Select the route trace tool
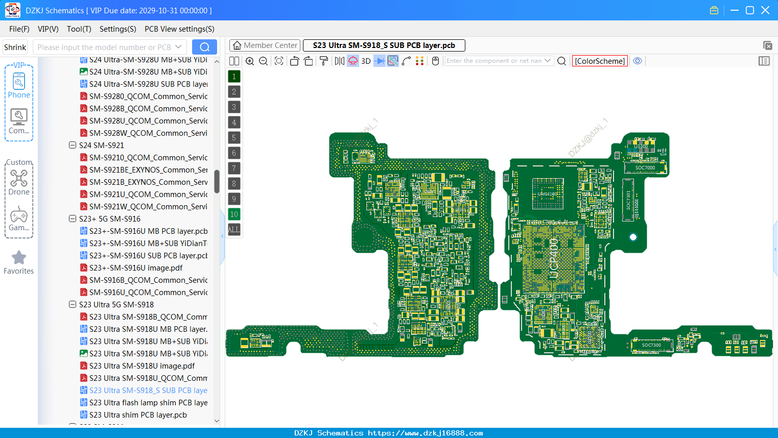 [406, 61]
